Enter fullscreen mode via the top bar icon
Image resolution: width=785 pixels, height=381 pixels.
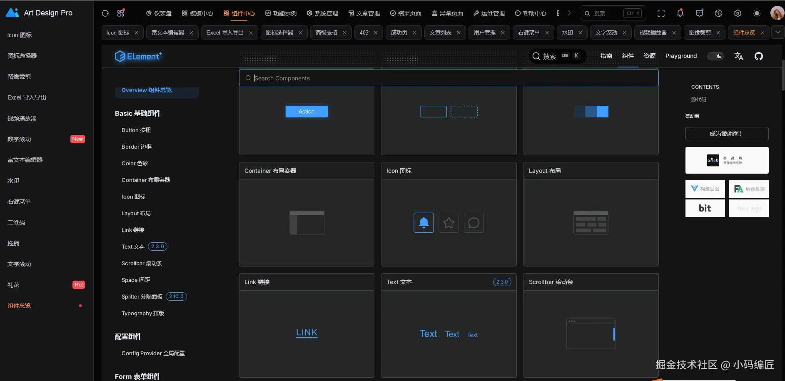(x=661, y=13)
